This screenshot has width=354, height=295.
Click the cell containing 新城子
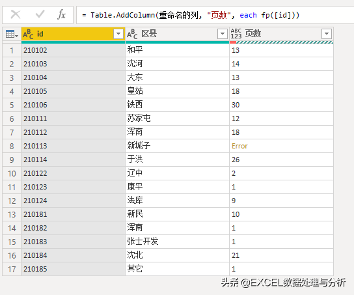pyautogui.click(x=177, y=146)
